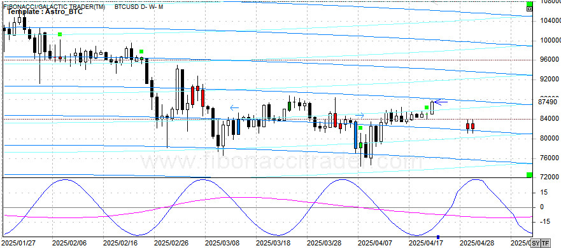
Task: Click the TF timeframe button
Action: coord(545,243)
